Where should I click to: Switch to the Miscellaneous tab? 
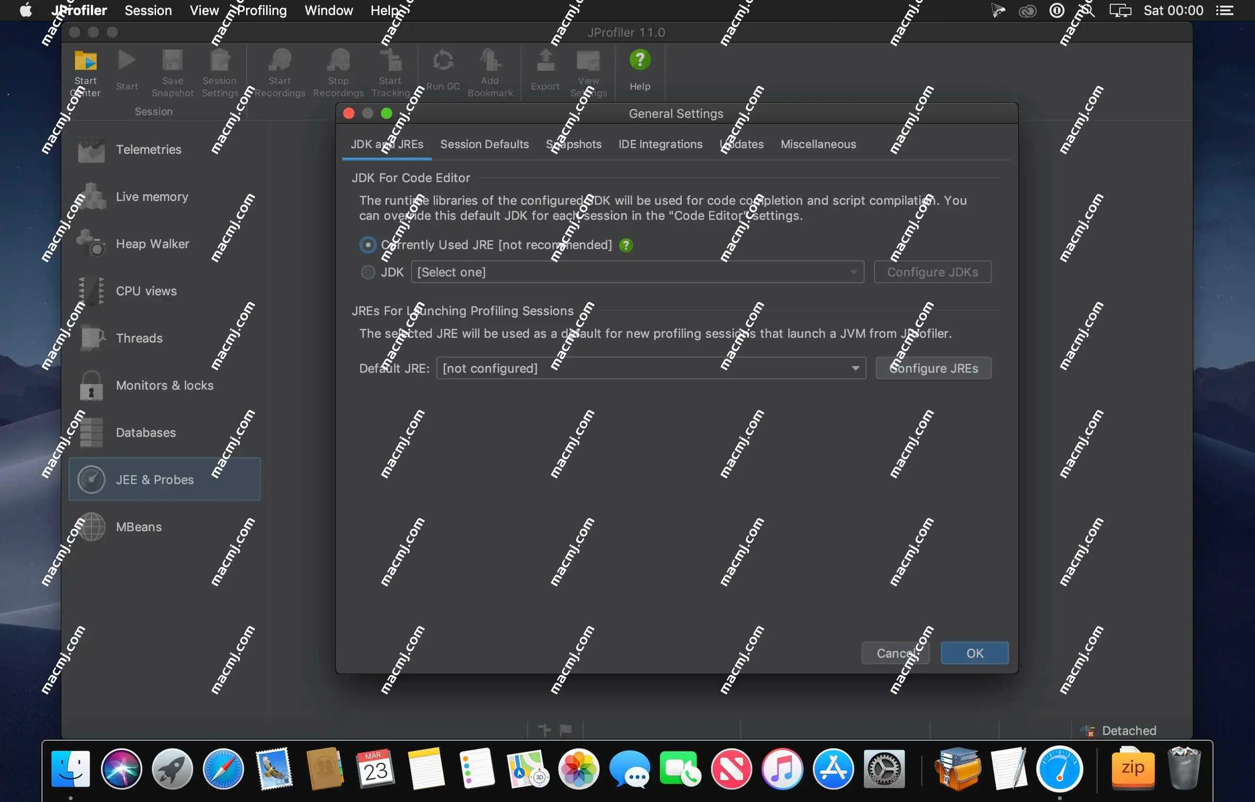click(818, 144)
